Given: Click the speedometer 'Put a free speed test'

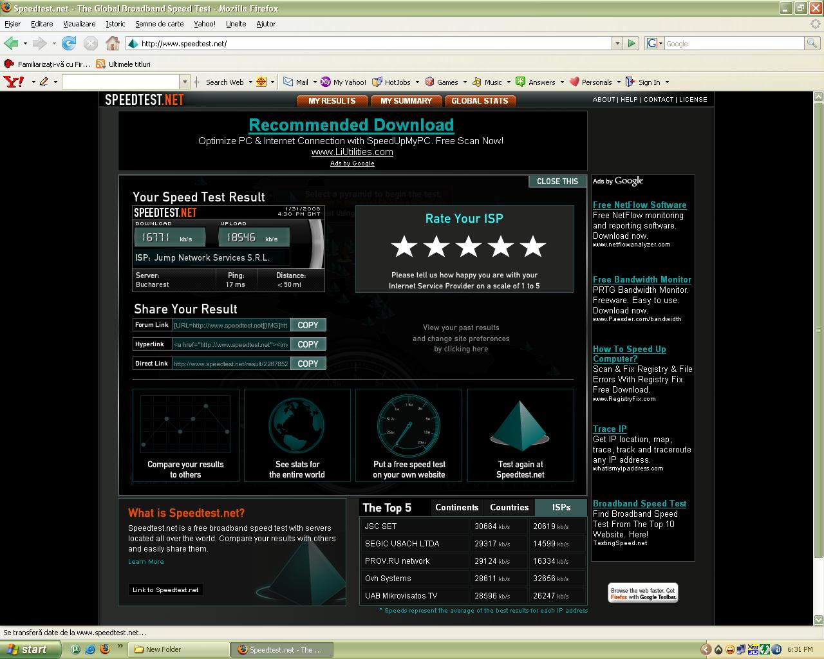Looking at the screenshot, I should pyautogui.click(x=408, y=425).
